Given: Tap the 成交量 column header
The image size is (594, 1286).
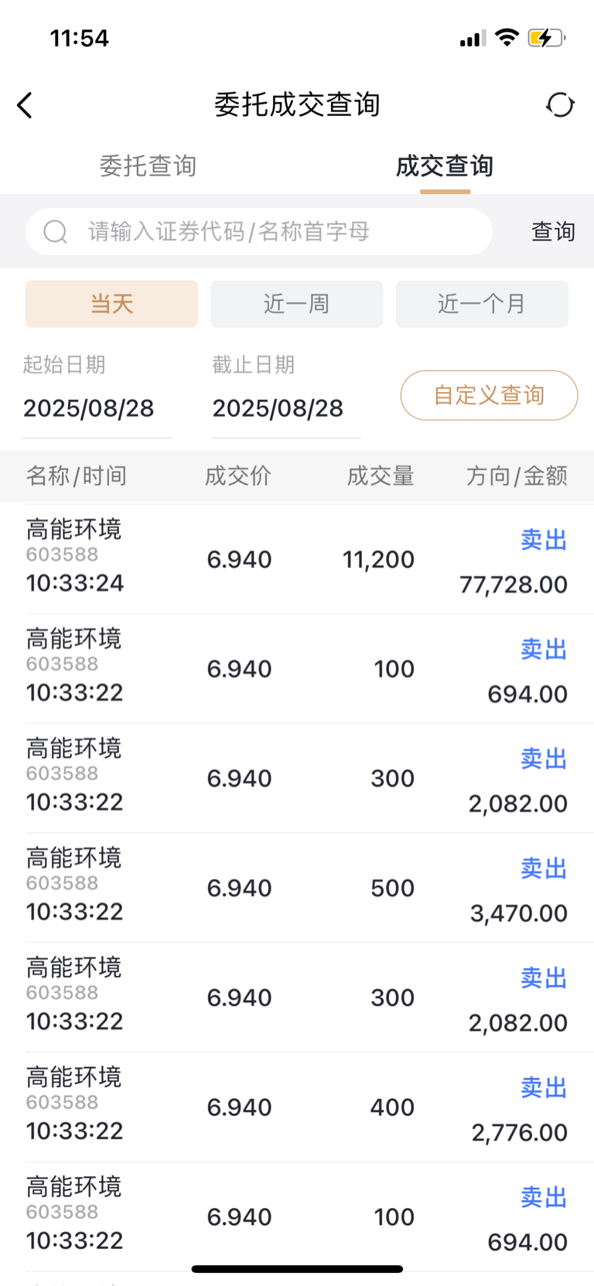Looking at the screenshot, I should tap(381, 476).
